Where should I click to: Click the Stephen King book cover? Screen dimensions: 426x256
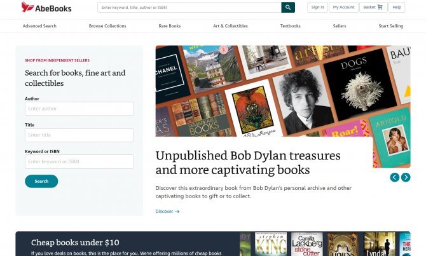(x=271, y=244)
